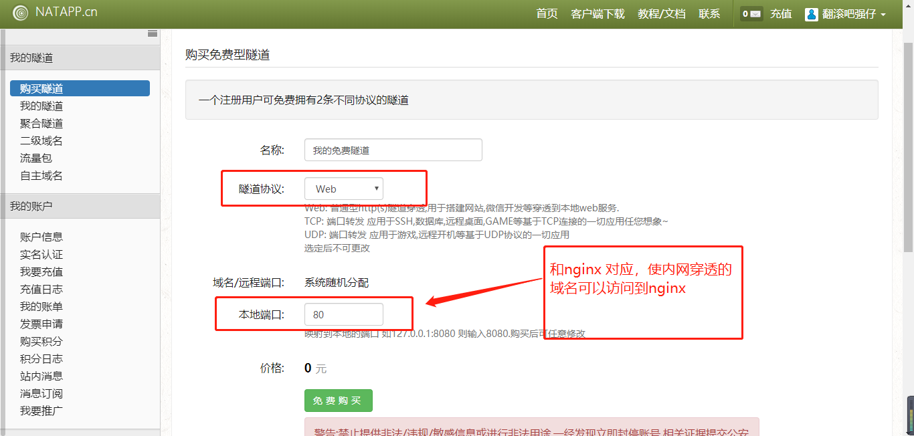Open 消息订阅 sidebar link

tap(41, 393)
